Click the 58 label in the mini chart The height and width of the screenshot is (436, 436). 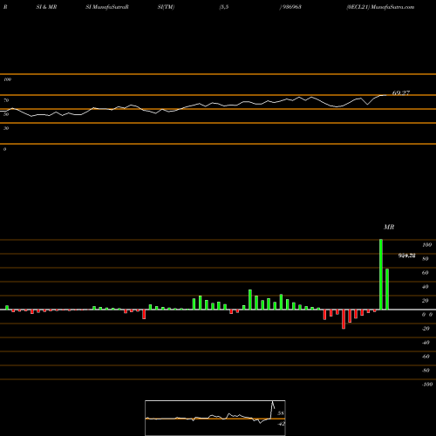click(281, 413)
